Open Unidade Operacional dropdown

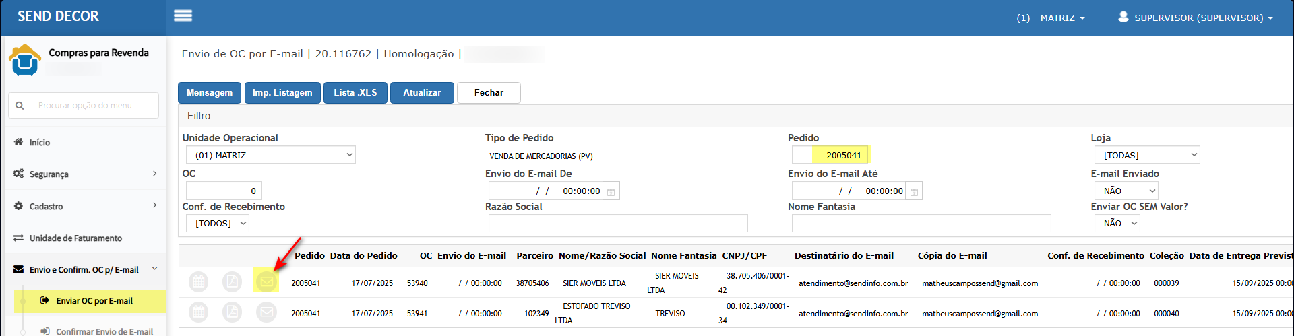tap(271, 155)
